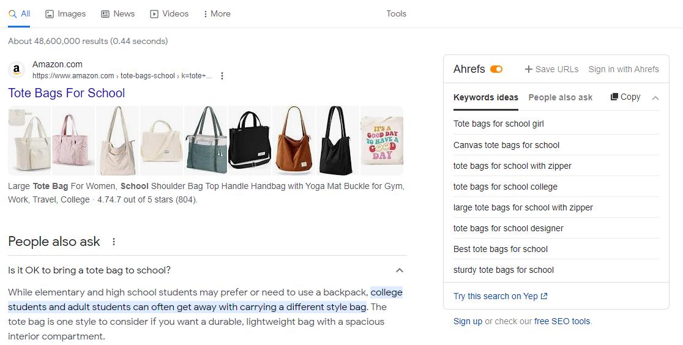
Task: Click the black handbag with strap thumbnail
Action: [x=250, y=141]
